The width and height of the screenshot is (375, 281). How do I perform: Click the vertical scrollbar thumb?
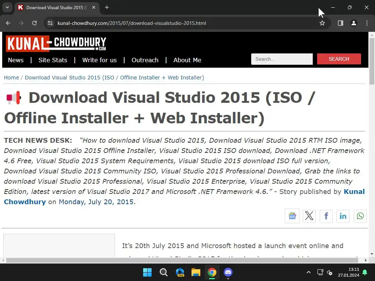coord(372,61)
